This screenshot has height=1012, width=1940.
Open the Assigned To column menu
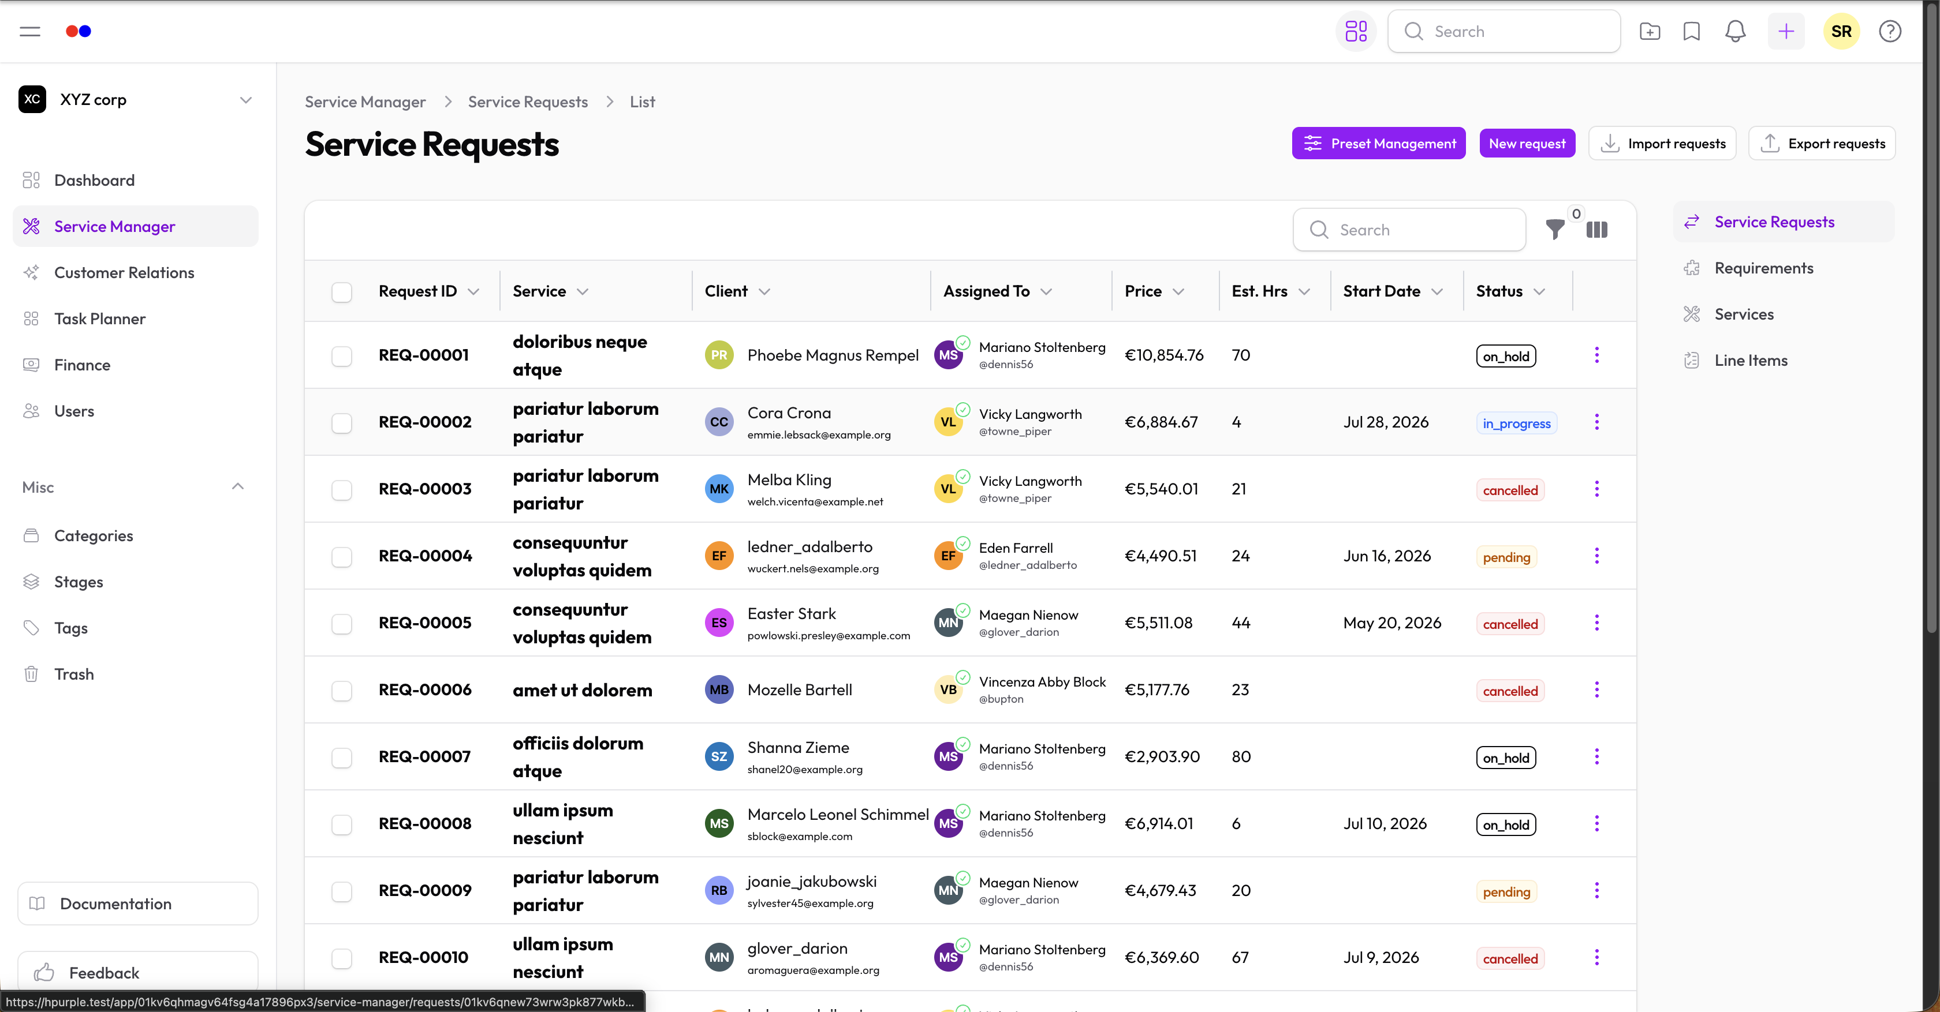[x=1046, y=292]
